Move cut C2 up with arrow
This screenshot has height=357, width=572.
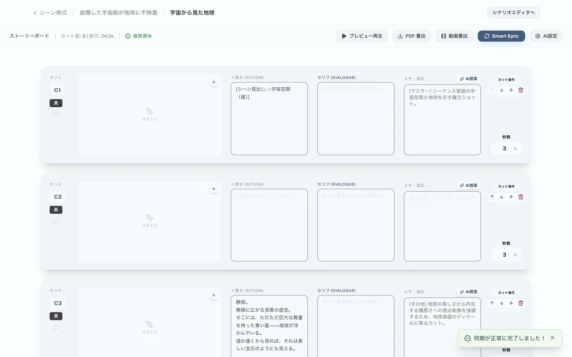pos(492,197)
